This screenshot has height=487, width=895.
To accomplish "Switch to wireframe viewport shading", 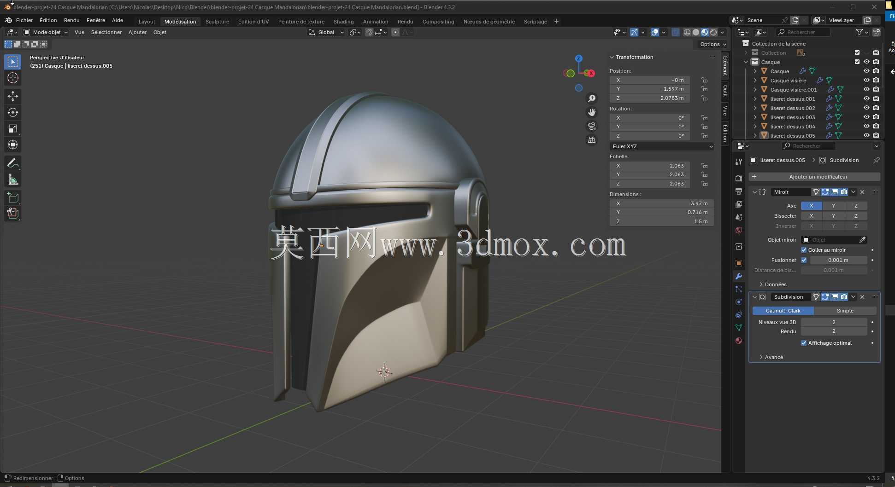I will point(687,32).
